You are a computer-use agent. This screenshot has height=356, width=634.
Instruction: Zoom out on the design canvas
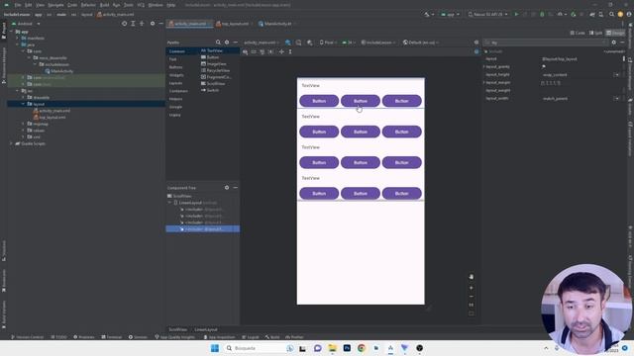click(472, 297)
